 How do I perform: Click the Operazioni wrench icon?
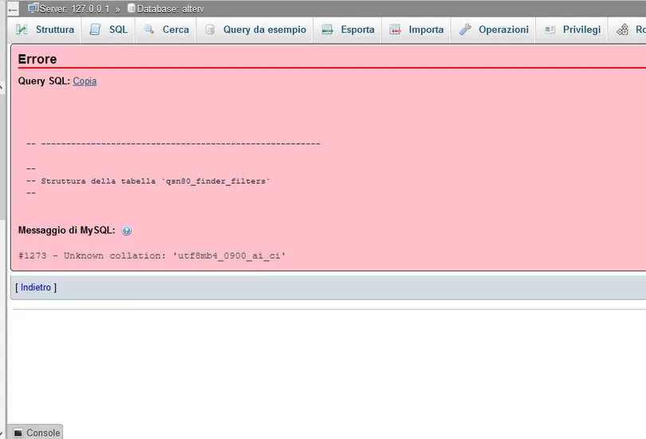coord(465,30)
